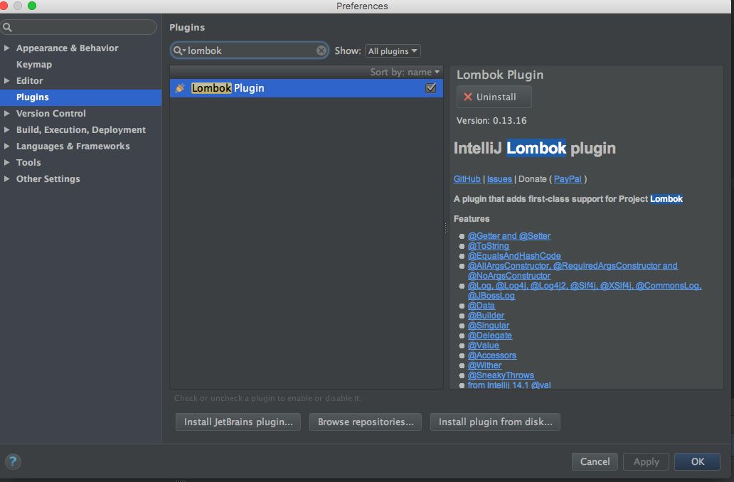Image resolution: width=734 pixels, height=482 pixels.
Task: Expand the Editor section arrow
Action: coord(6,80)
